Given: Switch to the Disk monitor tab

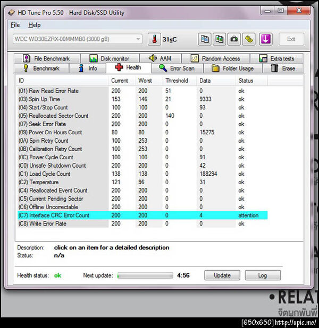Looking at the screenshot, I should click(110, 58).
